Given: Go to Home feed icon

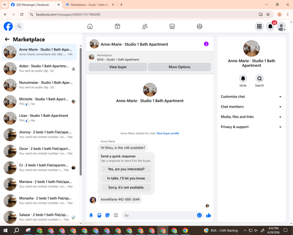Looking at the screenshot, I should coord(90,26).
